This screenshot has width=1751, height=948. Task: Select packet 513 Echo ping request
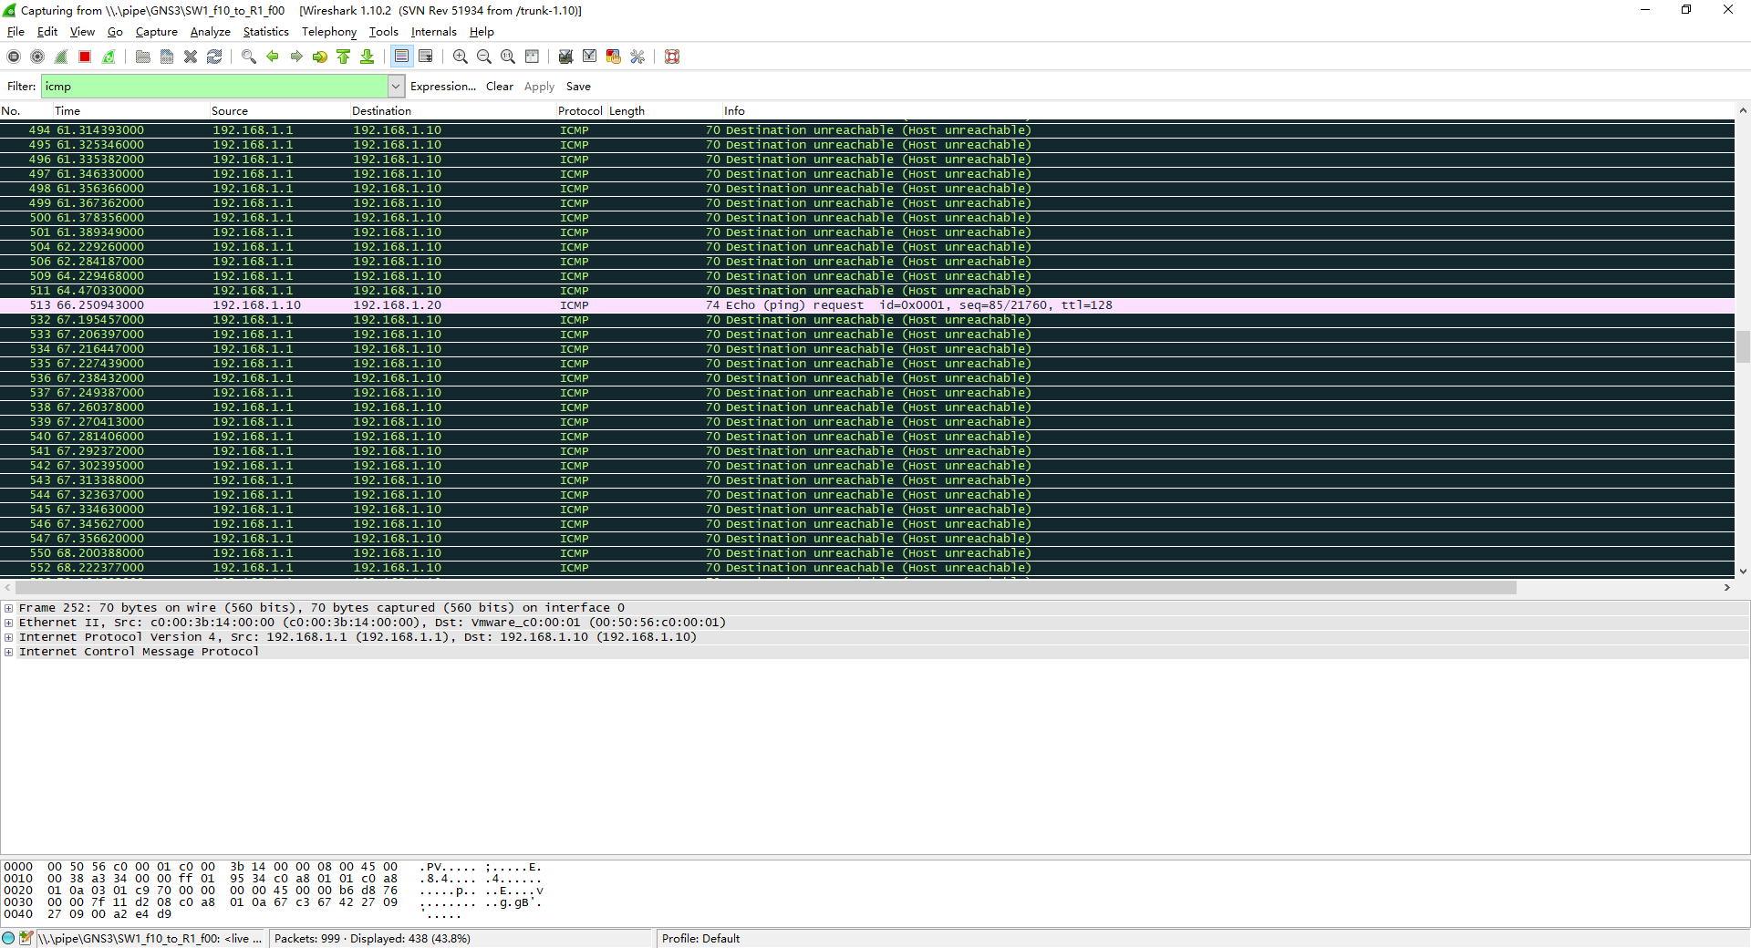click(x=867, y=305)
